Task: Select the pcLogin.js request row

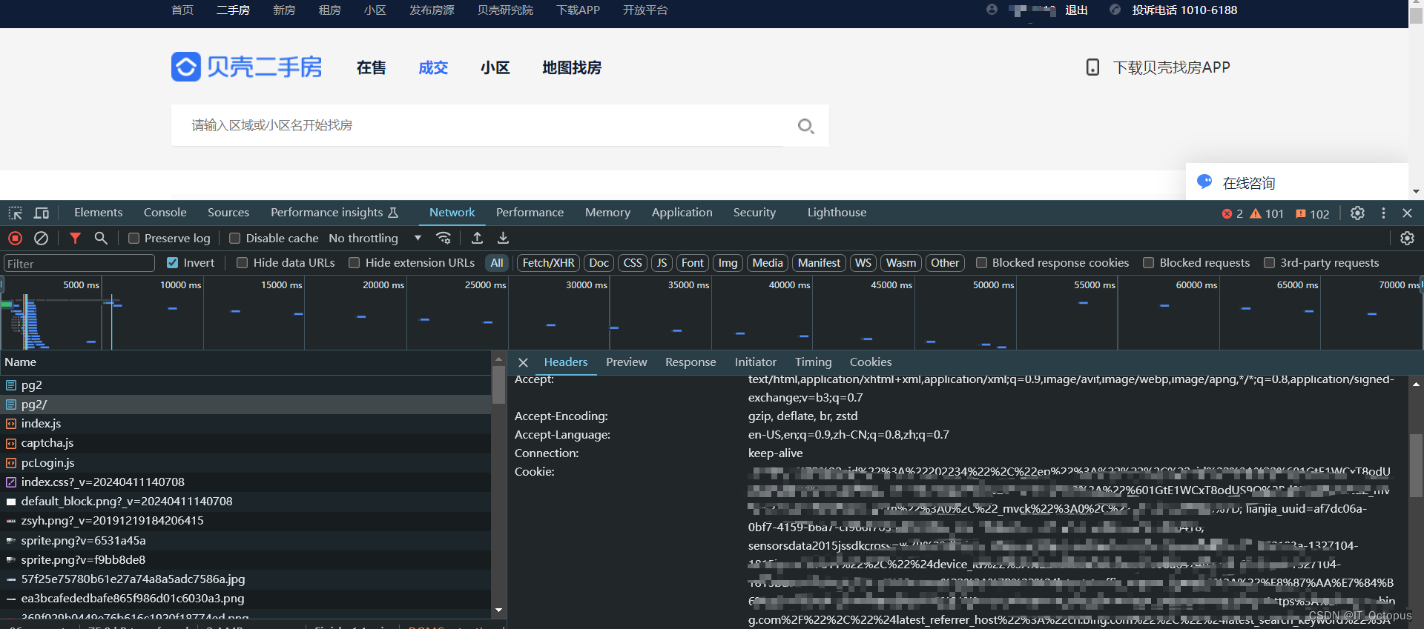Action: tap(245, 462)
